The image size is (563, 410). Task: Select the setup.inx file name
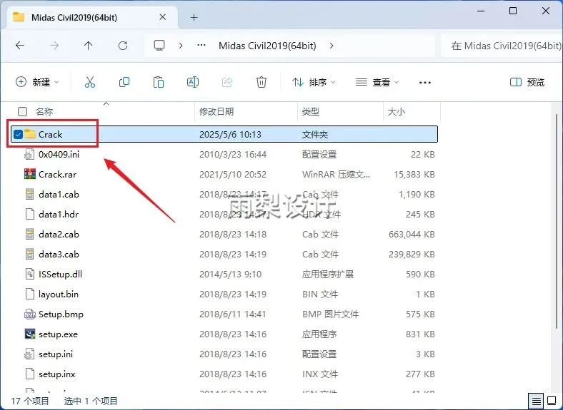click(56, 374)
